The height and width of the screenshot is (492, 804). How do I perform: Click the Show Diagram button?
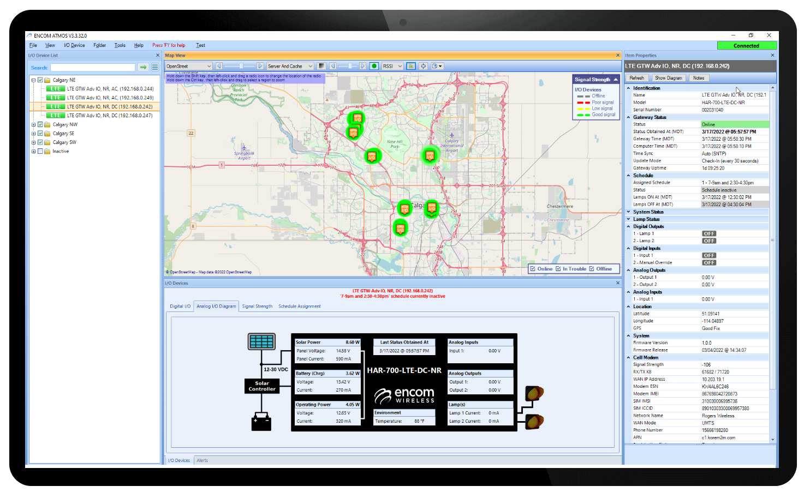point(668,78)
